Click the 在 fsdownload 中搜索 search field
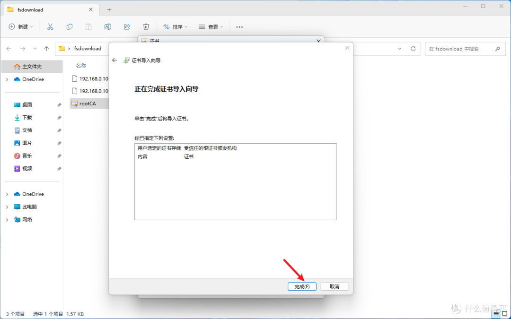 point(466,49)
